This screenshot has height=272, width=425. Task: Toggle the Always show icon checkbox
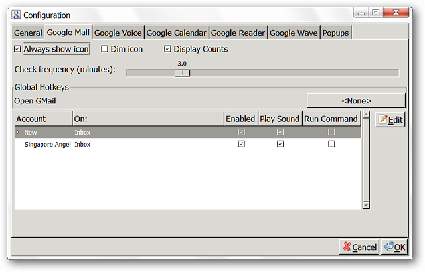click(x=17, y=49)
